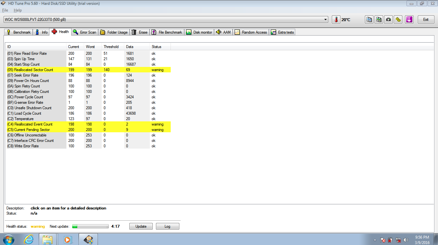Screen dimensions: 438x245
Task: Select the Health tab
Action: tap(60, 32)
